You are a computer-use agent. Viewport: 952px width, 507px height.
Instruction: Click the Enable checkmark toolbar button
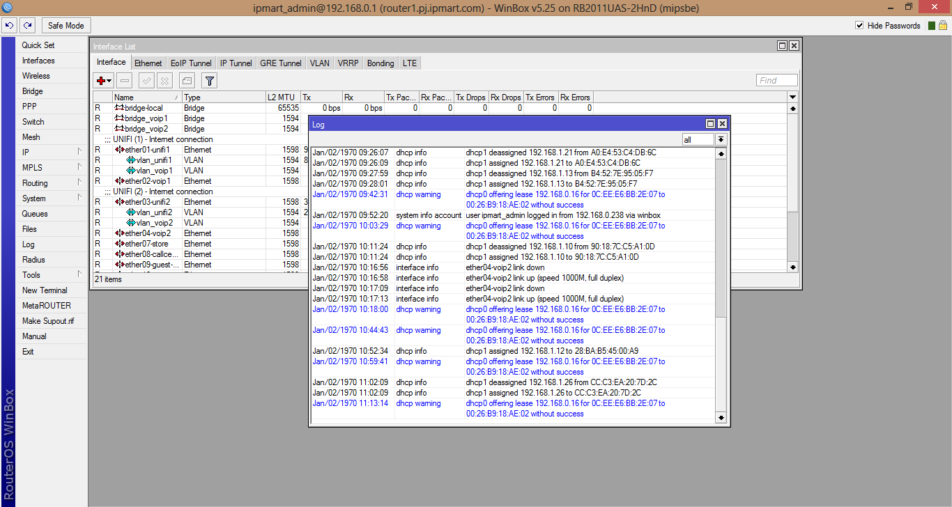tap(146, 81)
